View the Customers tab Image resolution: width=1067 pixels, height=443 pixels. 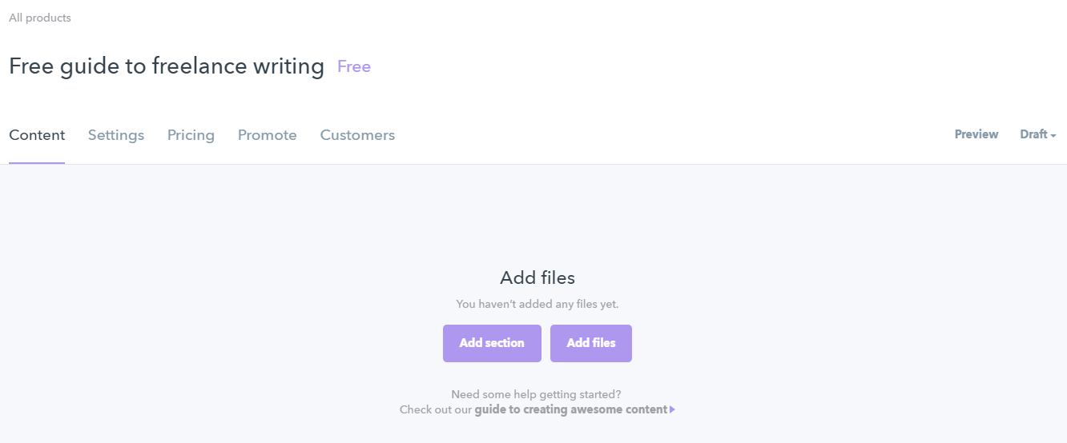[357, 135]
